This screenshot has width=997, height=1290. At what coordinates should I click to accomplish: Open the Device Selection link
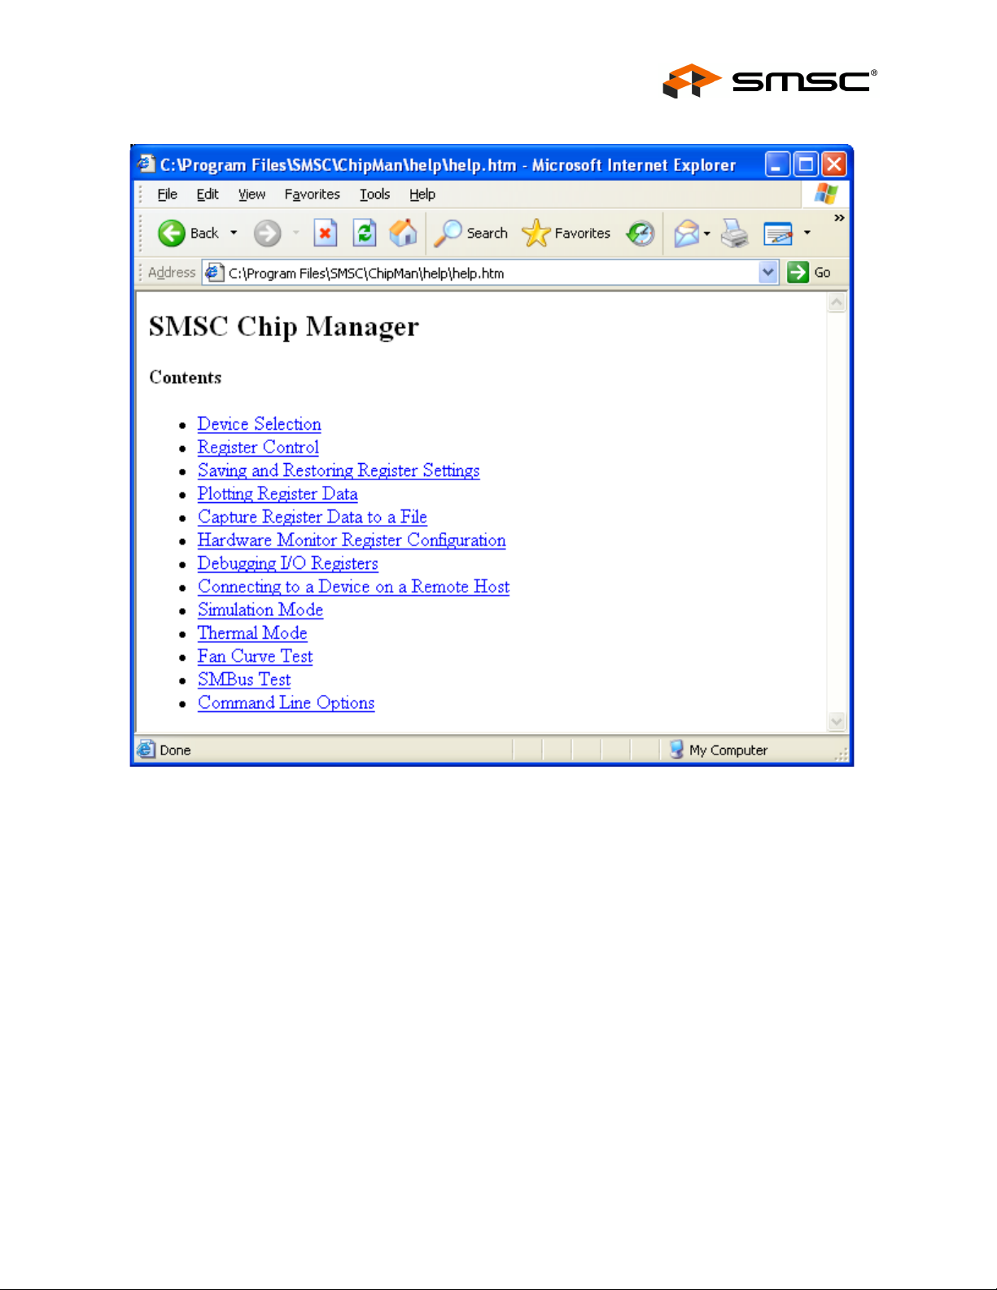coord(260,424)
